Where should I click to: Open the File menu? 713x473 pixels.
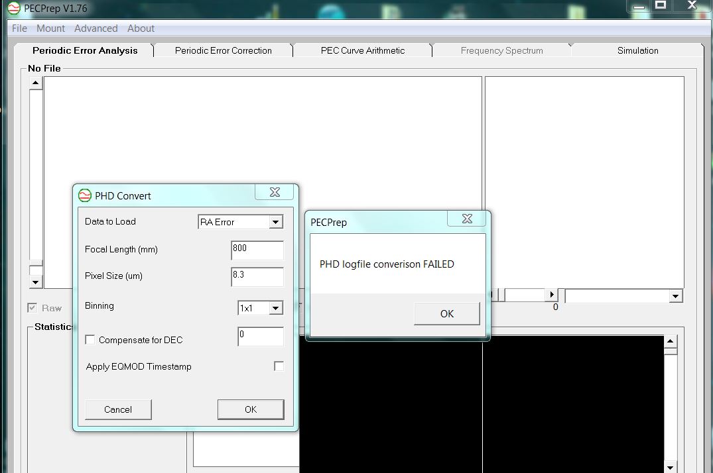19,28
